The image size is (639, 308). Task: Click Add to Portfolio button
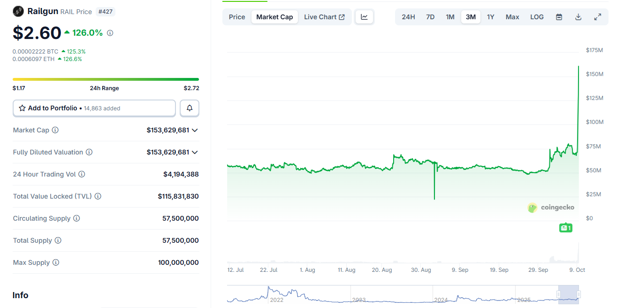tap(94, 108)
